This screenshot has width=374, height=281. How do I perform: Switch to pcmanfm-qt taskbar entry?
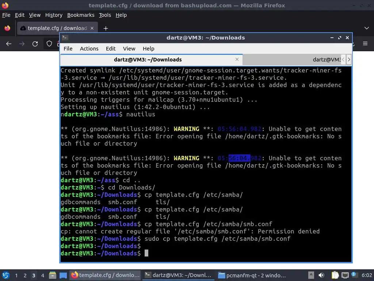click(x=252, y=275)
